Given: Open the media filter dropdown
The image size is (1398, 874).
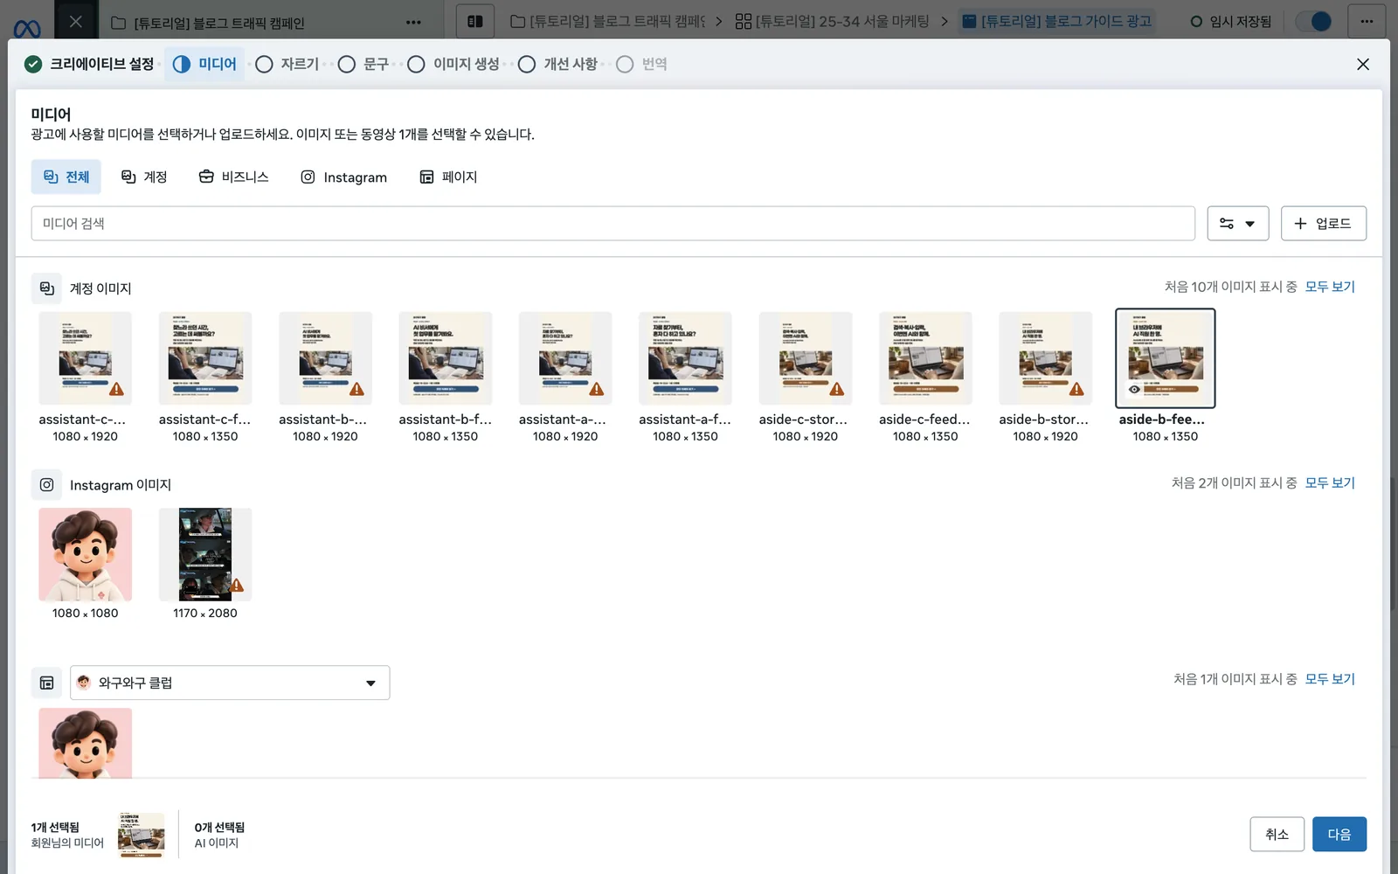Looking at the screenshot, I should 1237,224.
